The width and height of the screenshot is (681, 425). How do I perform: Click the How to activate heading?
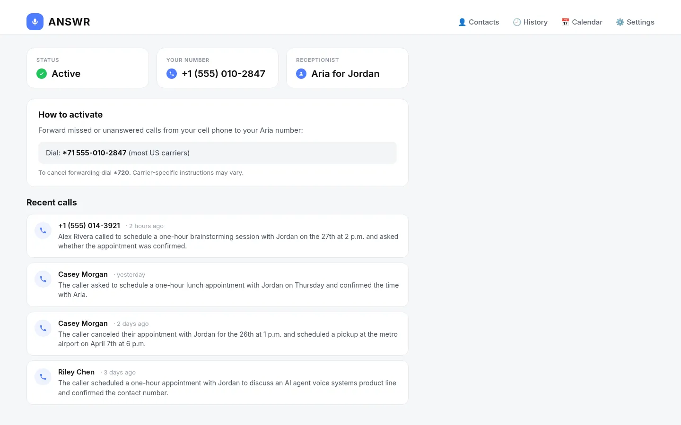point(70,115)
